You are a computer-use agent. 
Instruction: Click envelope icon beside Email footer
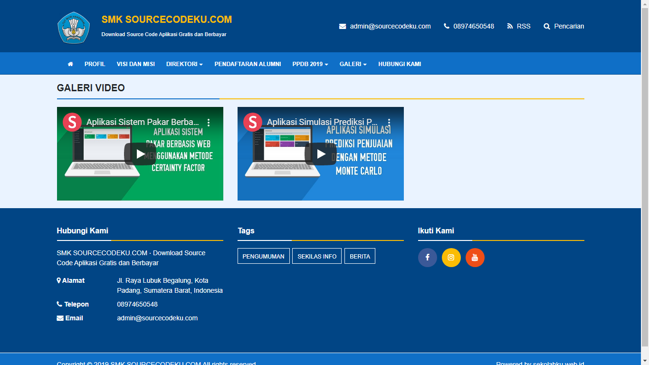pos(60,318)
